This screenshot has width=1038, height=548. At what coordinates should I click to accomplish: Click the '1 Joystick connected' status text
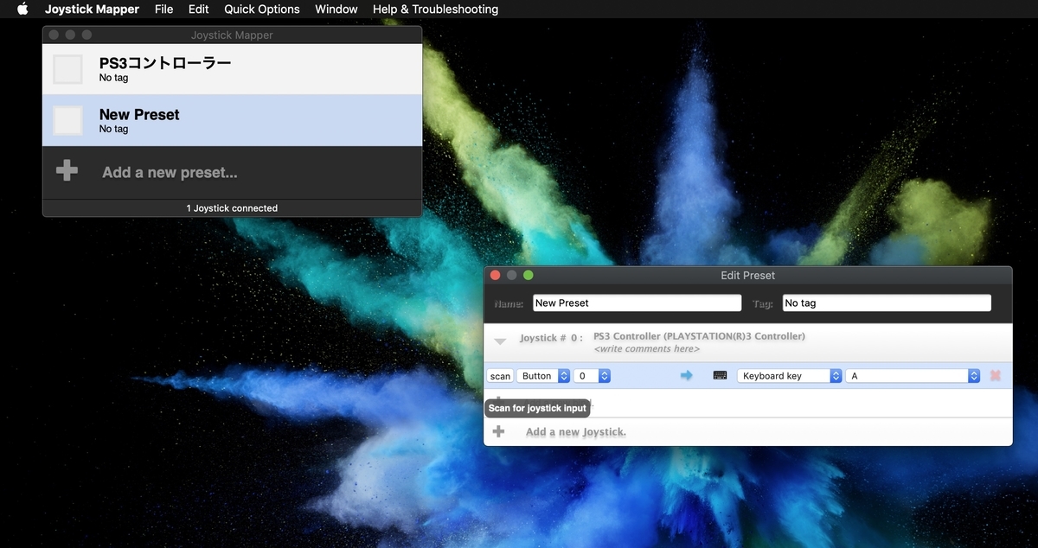coord(232,208)
